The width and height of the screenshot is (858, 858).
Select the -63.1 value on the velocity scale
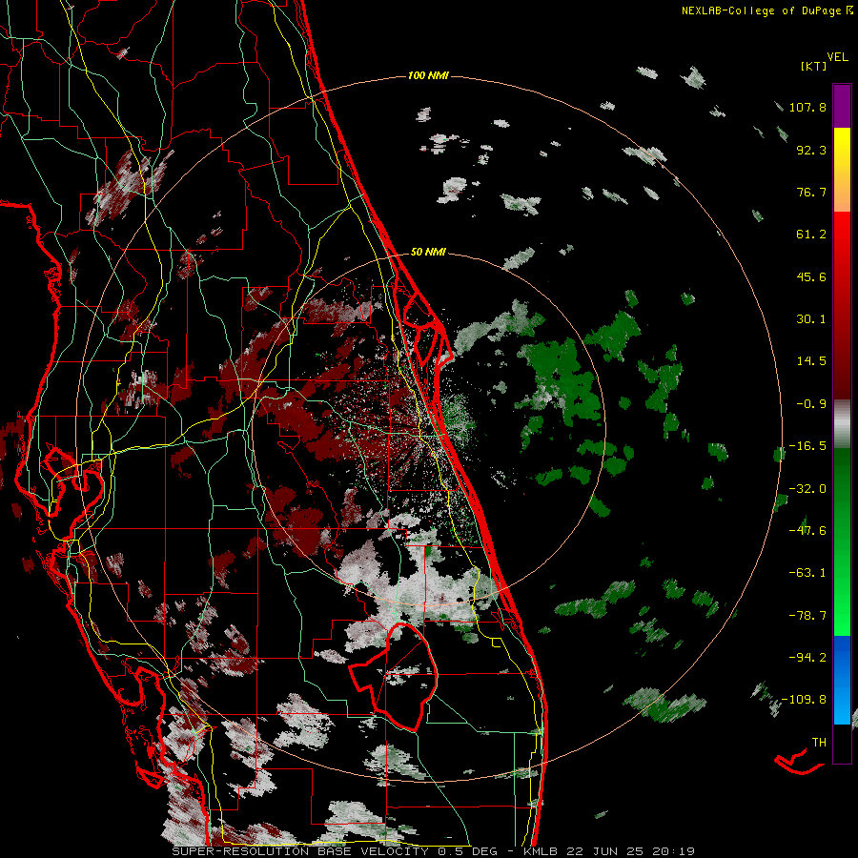[x=807, y=573]
